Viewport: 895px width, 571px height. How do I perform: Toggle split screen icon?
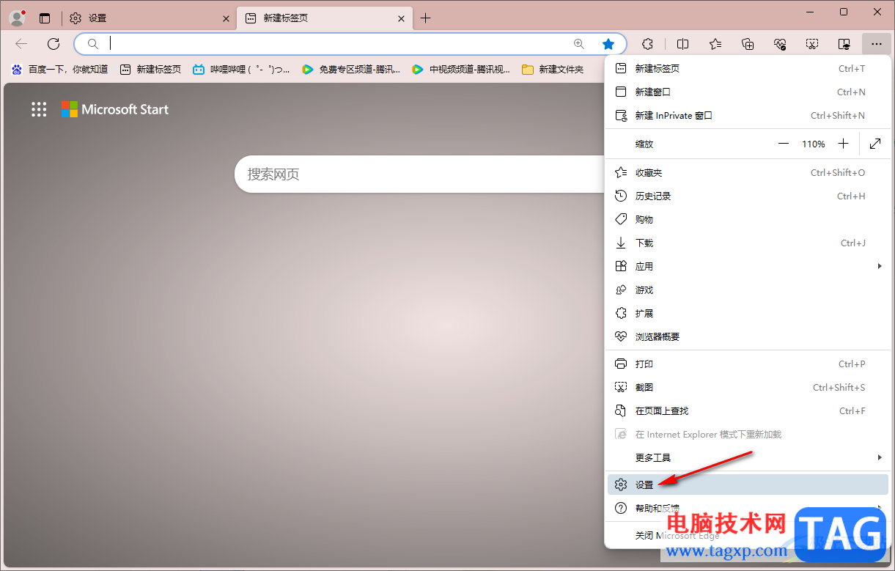click(682, 44)
